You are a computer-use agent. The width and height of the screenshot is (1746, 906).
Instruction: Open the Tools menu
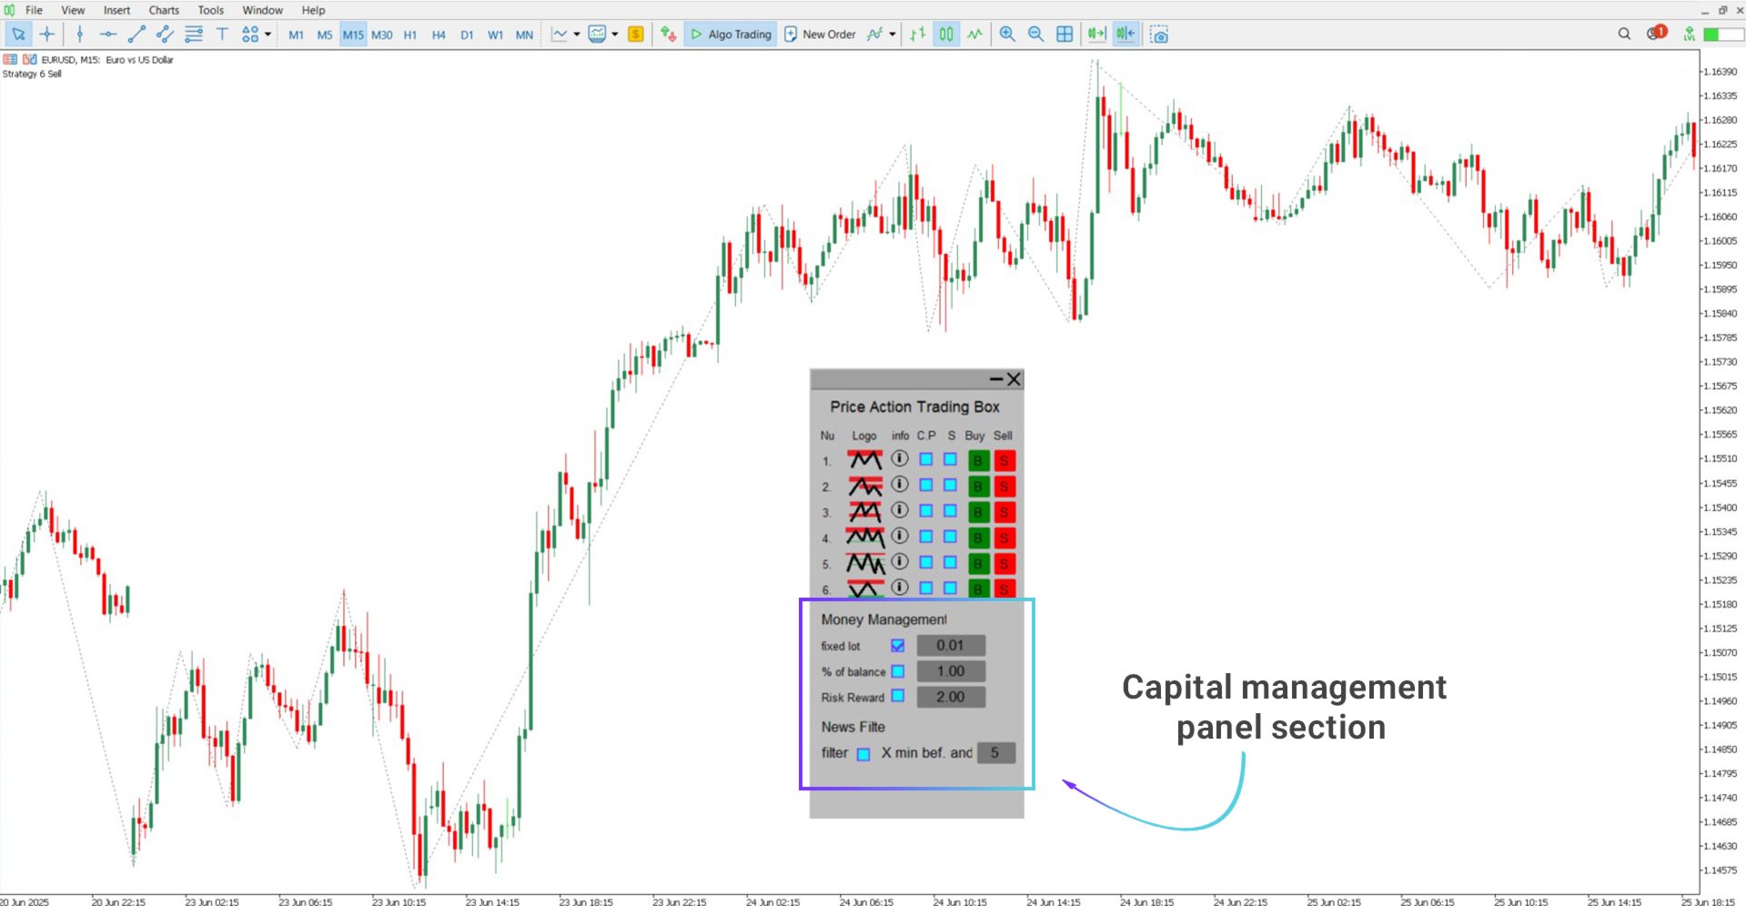(x=211, y=10)
